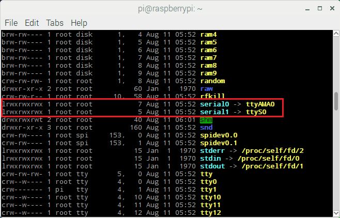Image resolution: width=340 pixels, height=218 pixels.
Task: Open the Help menu
Action: (x=79, y=23)
